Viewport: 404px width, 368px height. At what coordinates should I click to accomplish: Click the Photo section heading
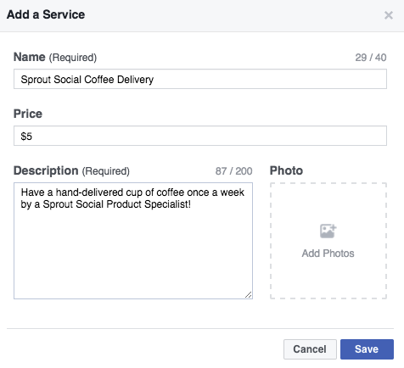[286, 170]
